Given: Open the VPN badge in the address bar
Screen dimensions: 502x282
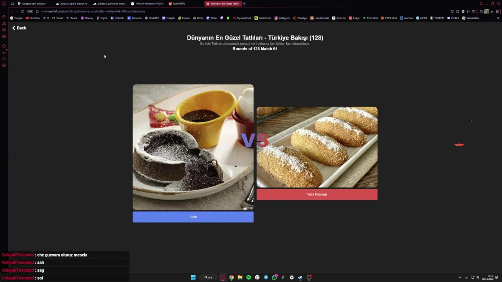Looking at the screenshot, I should (x=30, y=11).
